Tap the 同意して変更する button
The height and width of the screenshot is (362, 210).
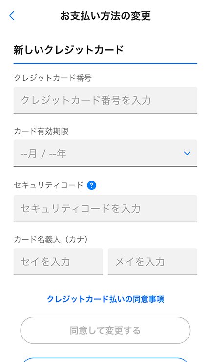tap(105, 330)
